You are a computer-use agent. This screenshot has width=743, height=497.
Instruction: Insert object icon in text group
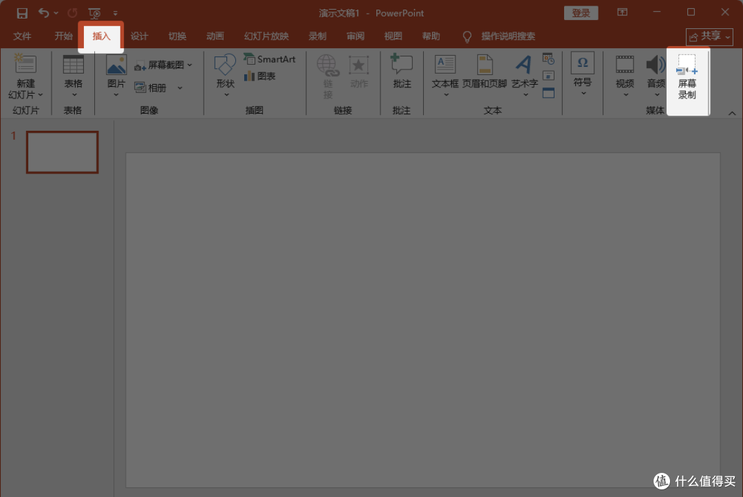coord(548,92)
